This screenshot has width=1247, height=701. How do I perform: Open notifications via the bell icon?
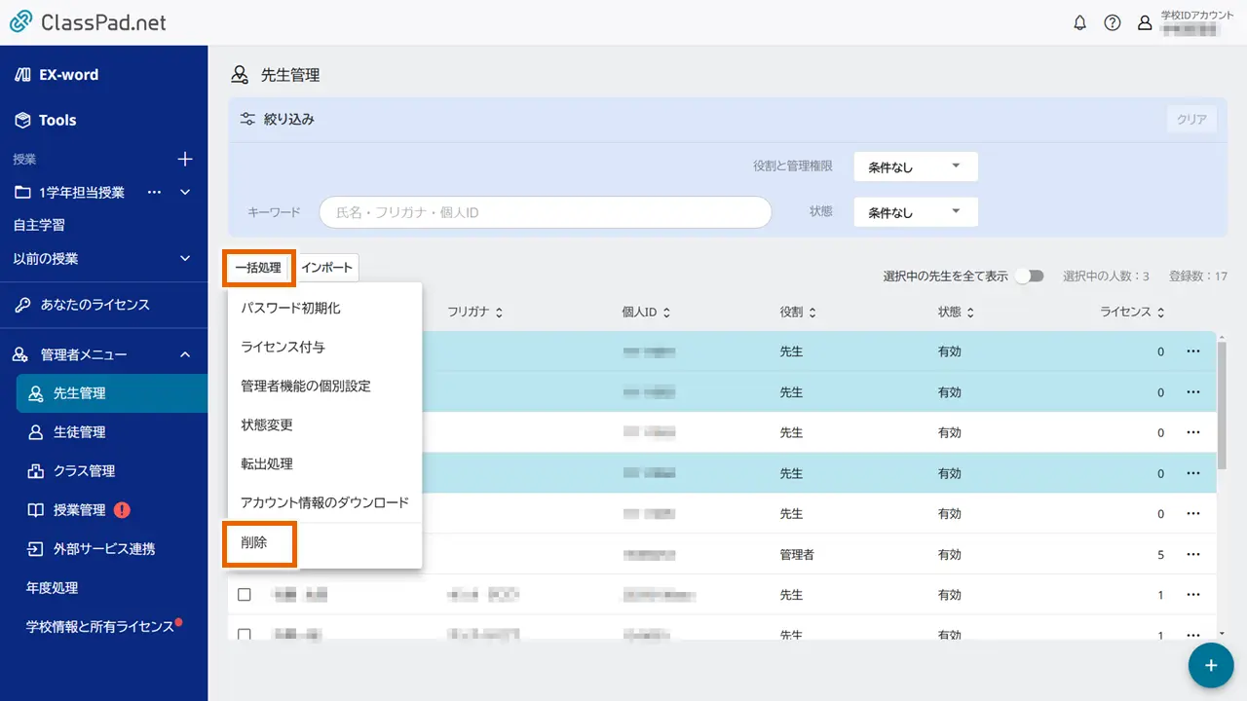point(1079,22)
